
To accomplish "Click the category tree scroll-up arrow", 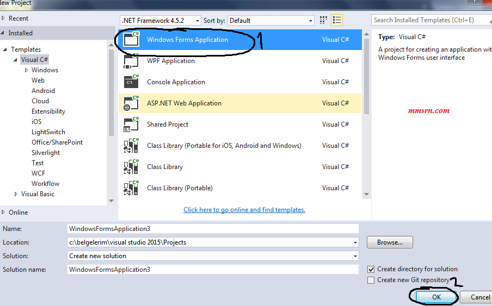I will click(111, 45).
